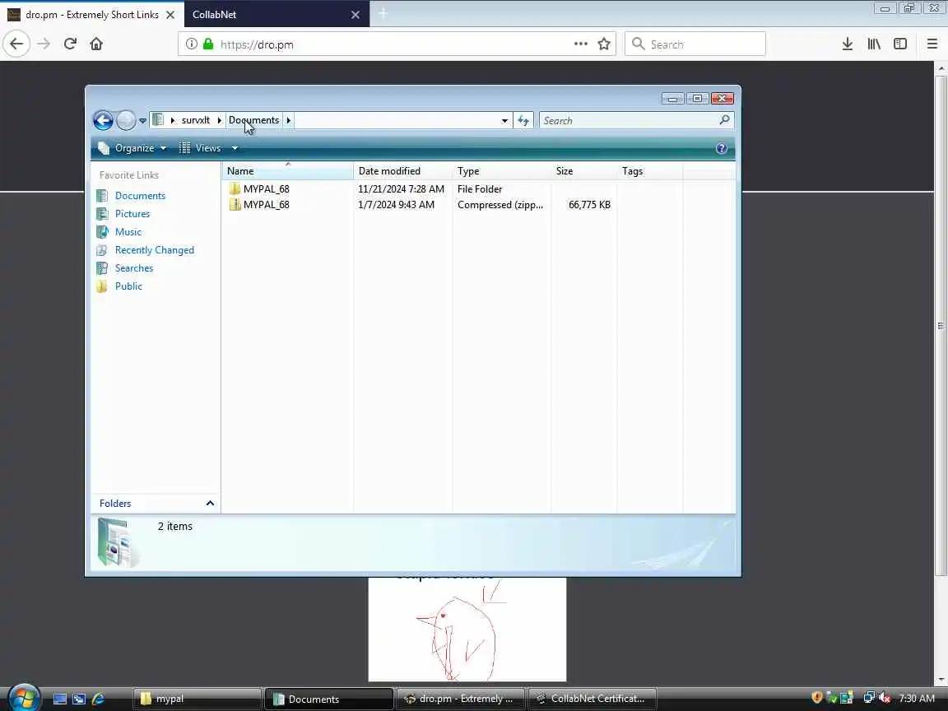Open the Windows Start orb
This screenshot has width=948, height=711.
pos(24,699)
